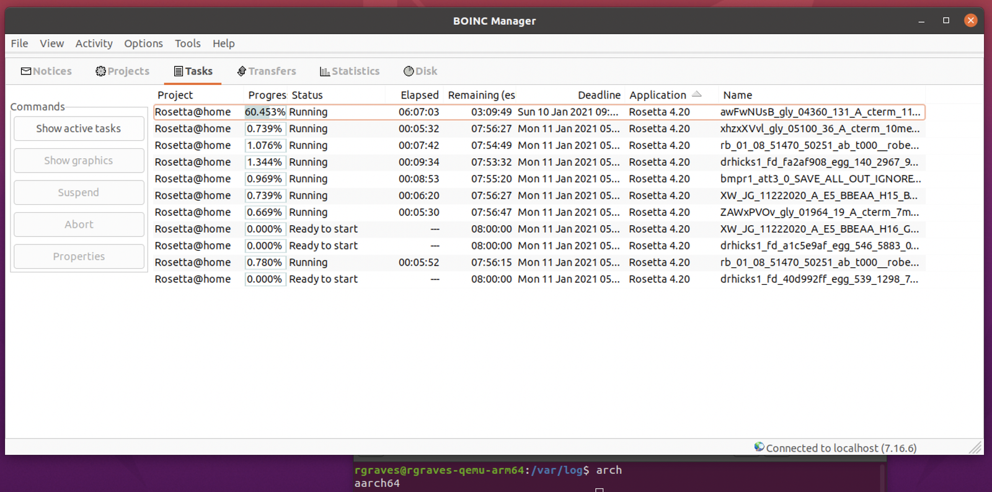The width and height of the screenshot is (992, 492).
Task: Click the Suspend command button
Action: (x=79, y=192)
